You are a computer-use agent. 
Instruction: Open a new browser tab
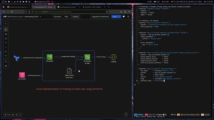109,7
